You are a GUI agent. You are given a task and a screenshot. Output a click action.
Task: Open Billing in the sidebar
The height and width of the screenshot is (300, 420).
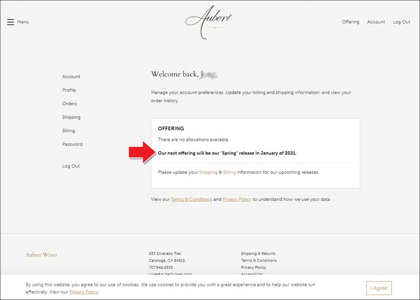tap(69, 130)
